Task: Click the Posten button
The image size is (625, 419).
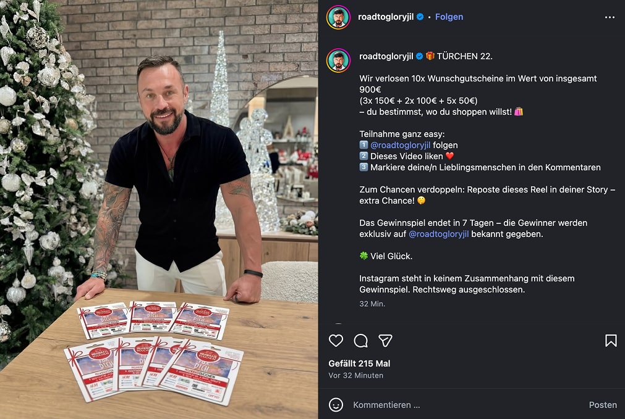Action: 603,405
